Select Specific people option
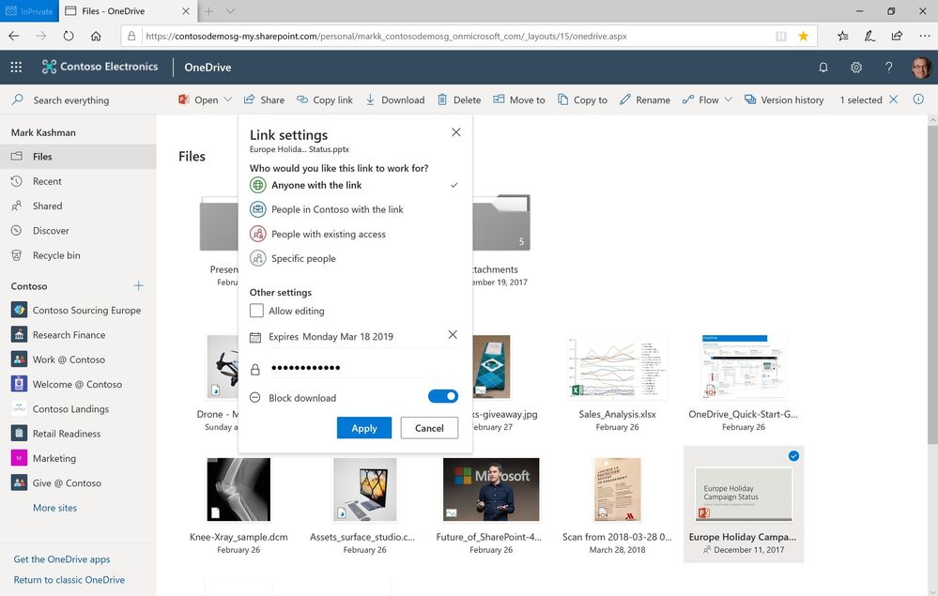 tap(354, 258)
